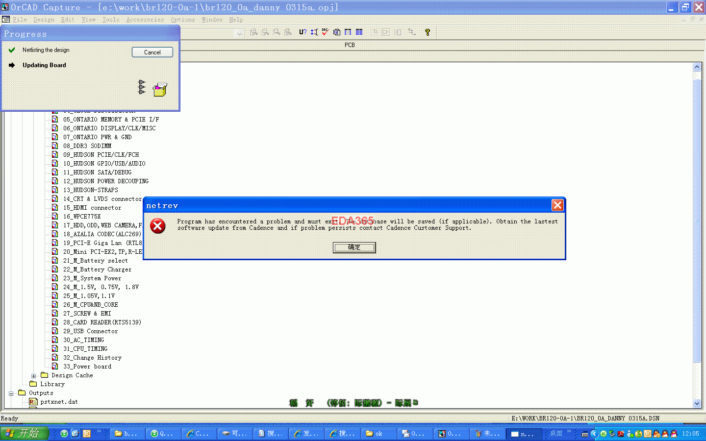Click the document control icon left of File menu
706x441 pixels.
point(5,20)
